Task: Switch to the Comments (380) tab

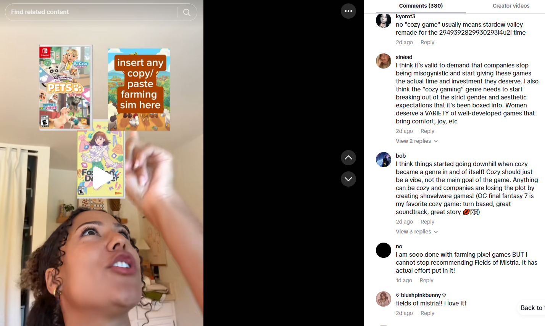Action: (421, 6)
